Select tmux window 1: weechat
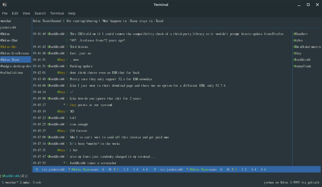 pos(10,182)
